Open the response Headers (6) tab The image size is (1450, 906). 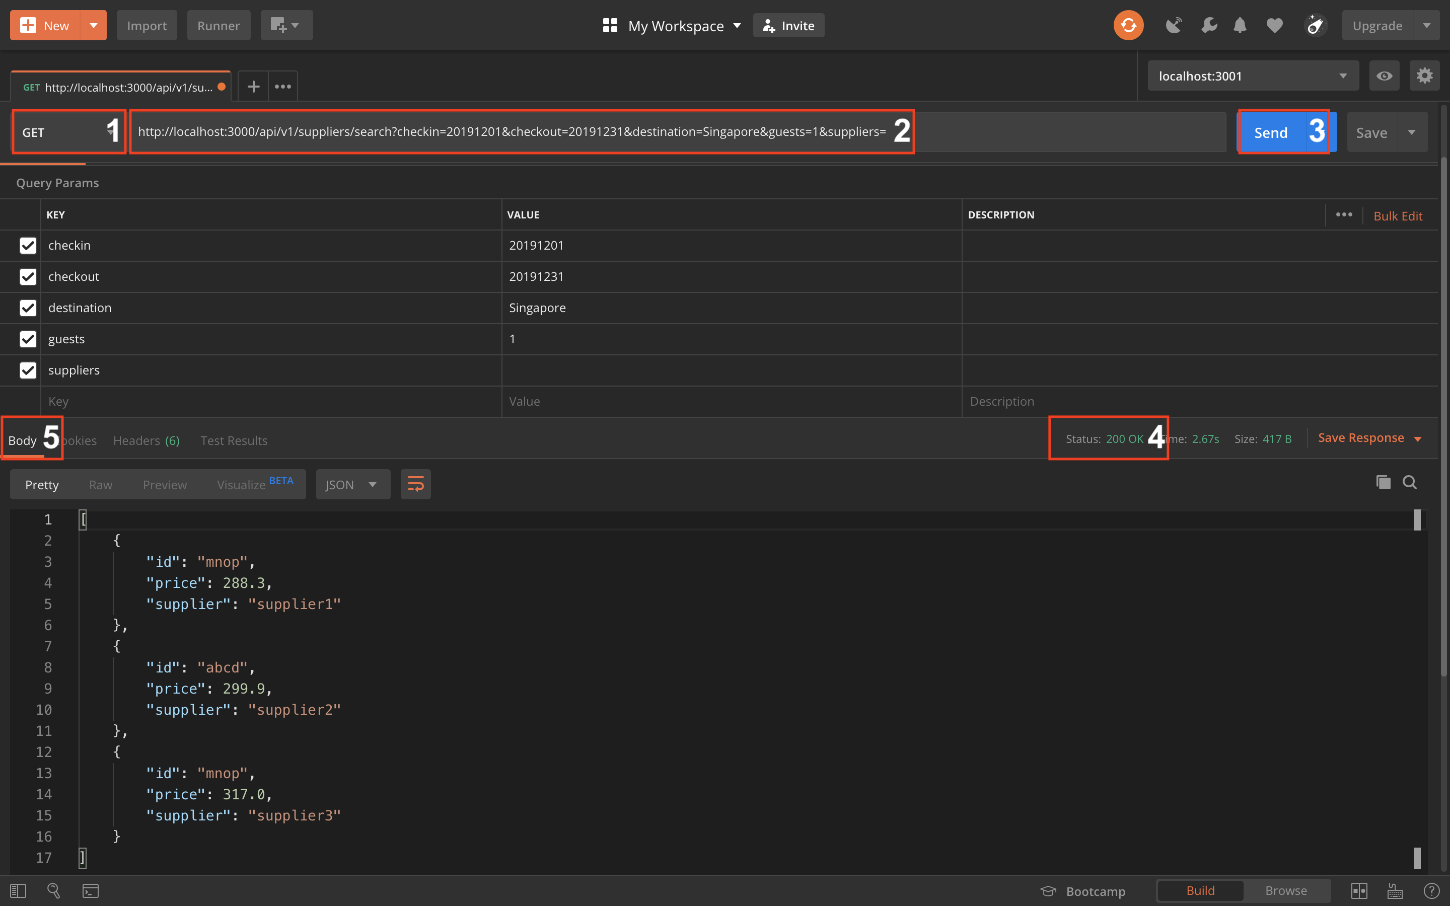click(x=146, y=440)
